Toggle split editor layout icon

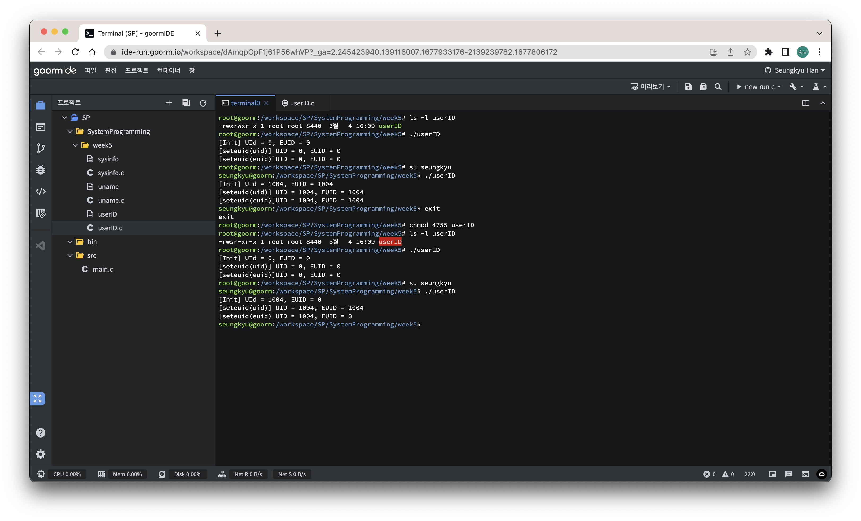click(x=805, y=103)
